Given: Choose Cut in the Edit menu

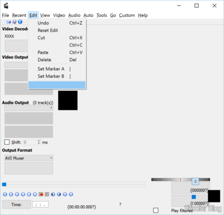Looking at the screenshot, I should coord(57,38).
